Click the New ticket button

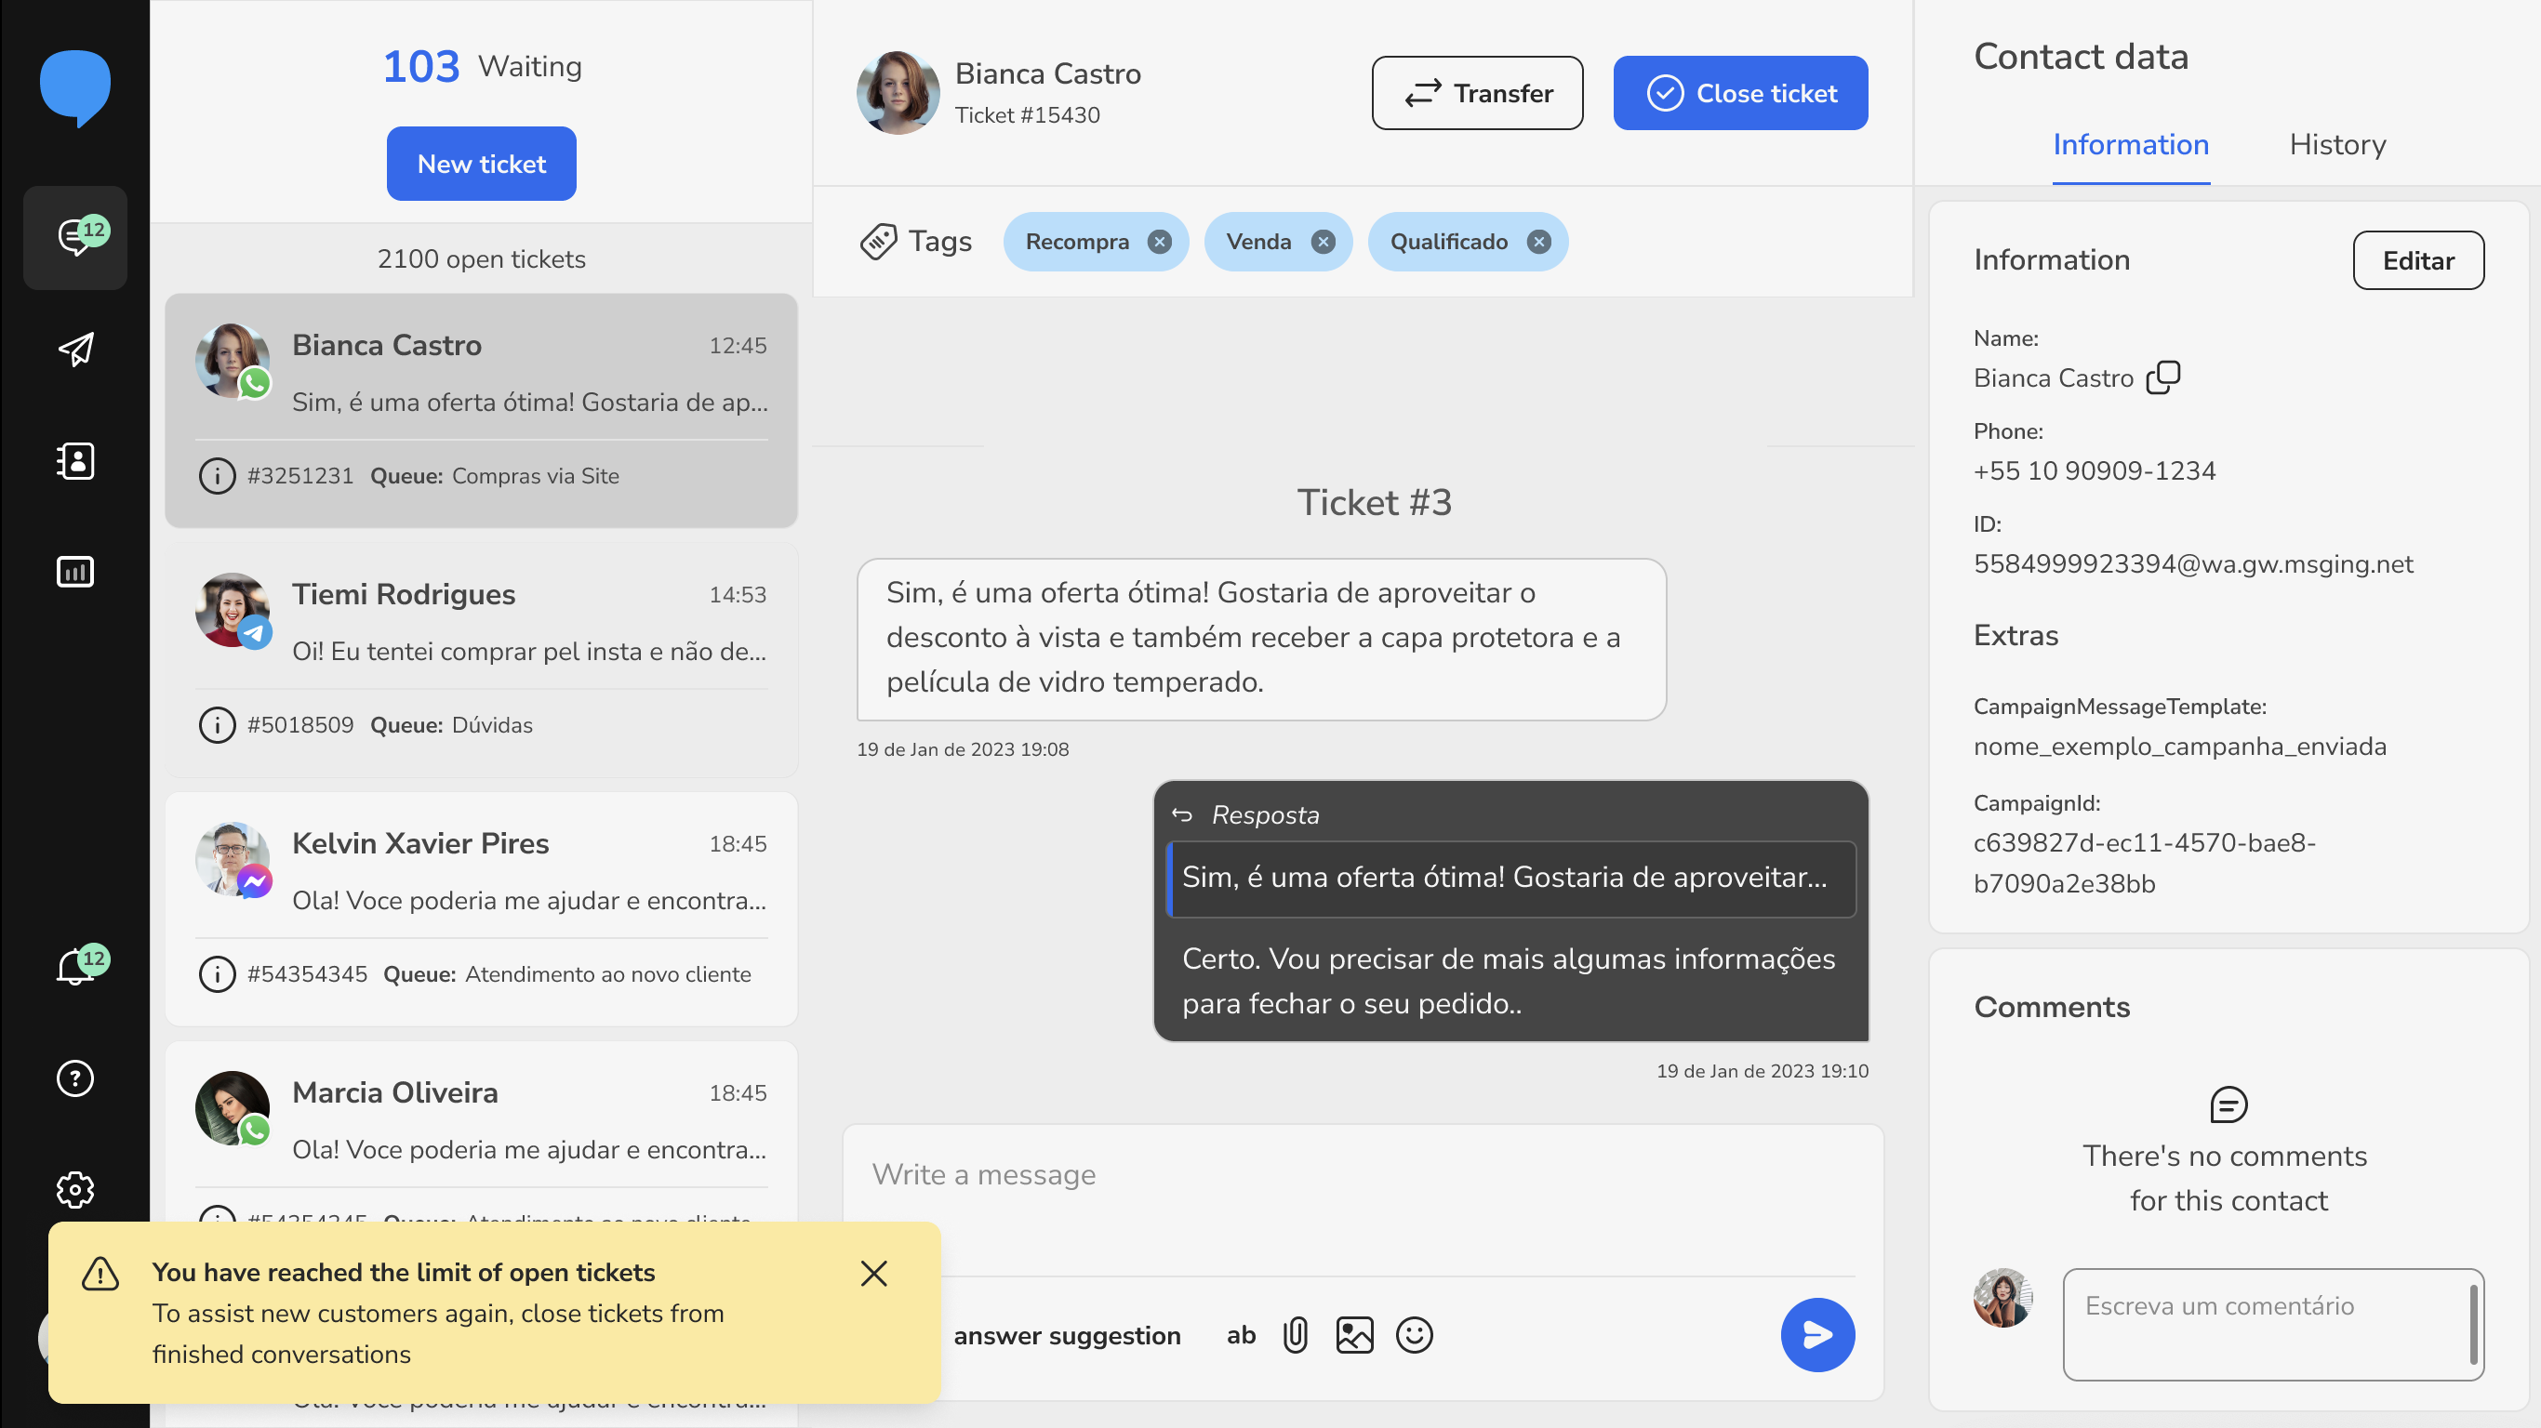point(482,164)
